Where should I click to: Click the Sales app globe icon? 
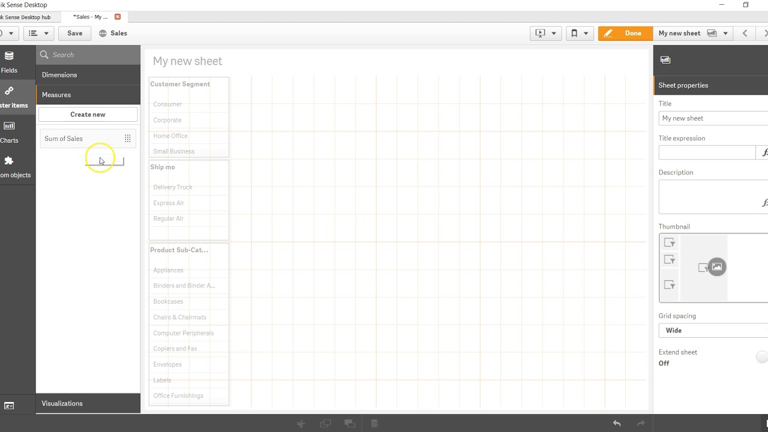pyautogui.click(x=103, y=33)
